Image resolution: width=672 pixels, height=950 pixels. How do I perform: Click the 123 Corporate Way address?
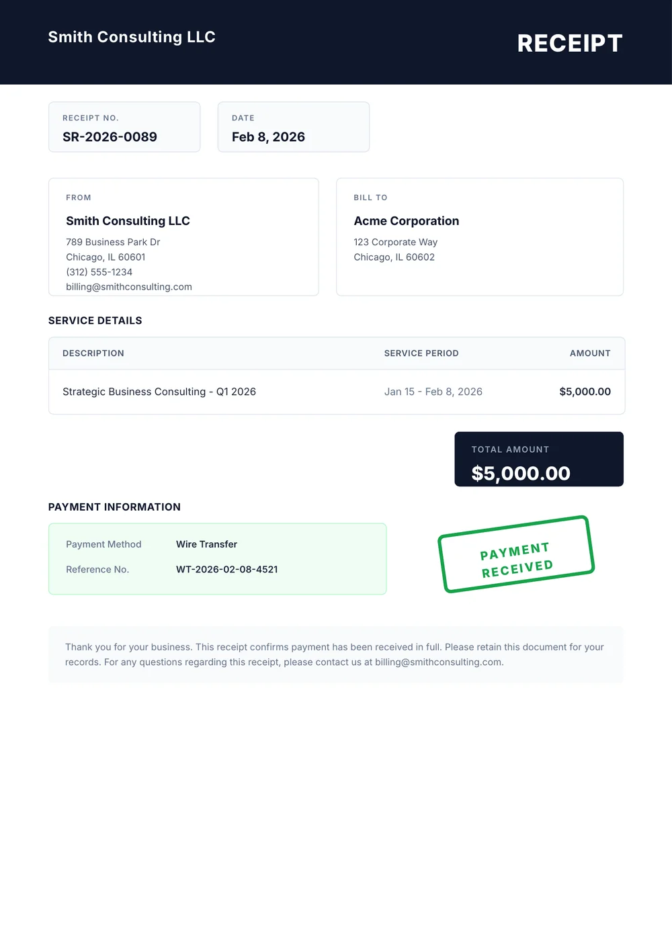tap(395, 242)
